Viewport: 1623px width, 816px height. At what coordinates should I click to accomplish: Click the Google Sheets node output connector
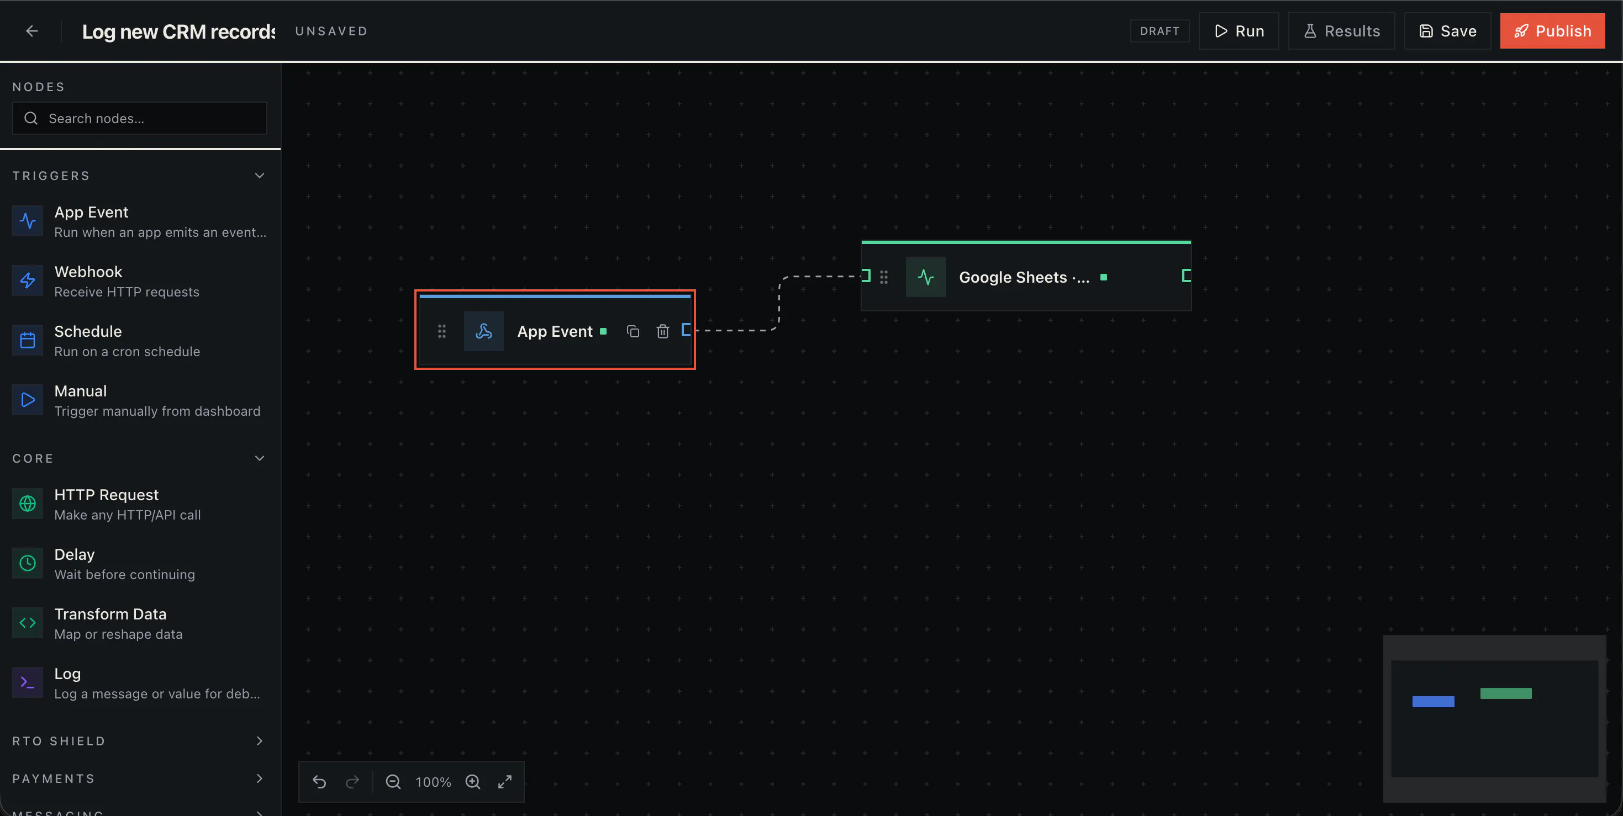pos(1187,276)
